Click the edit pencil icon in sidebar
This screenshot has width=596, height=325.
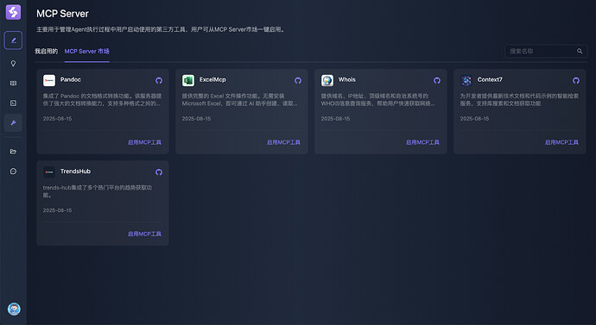coord(13,41)
